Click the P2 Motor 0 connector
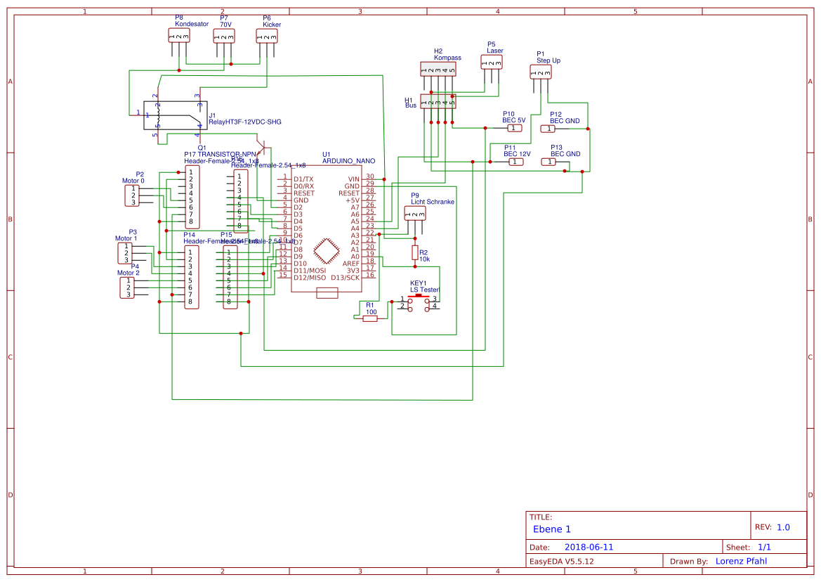The height and width of the screenshot is (582, 821). (131, 195)
